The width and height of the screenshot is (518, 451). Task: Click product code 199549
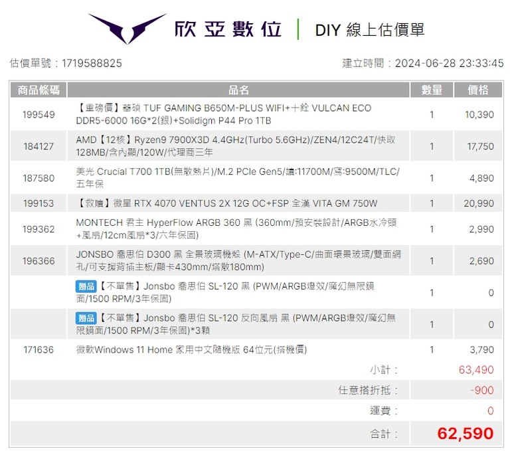39,115
